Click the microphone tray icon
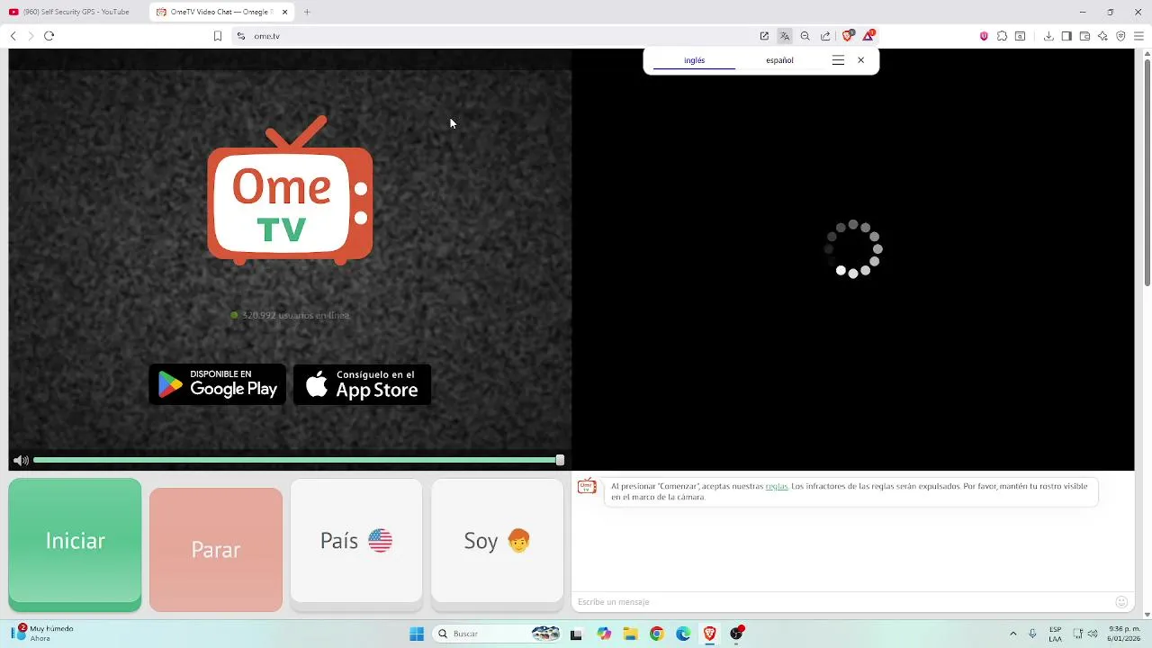This screenshot has height=648, width=1152. 1032,634
